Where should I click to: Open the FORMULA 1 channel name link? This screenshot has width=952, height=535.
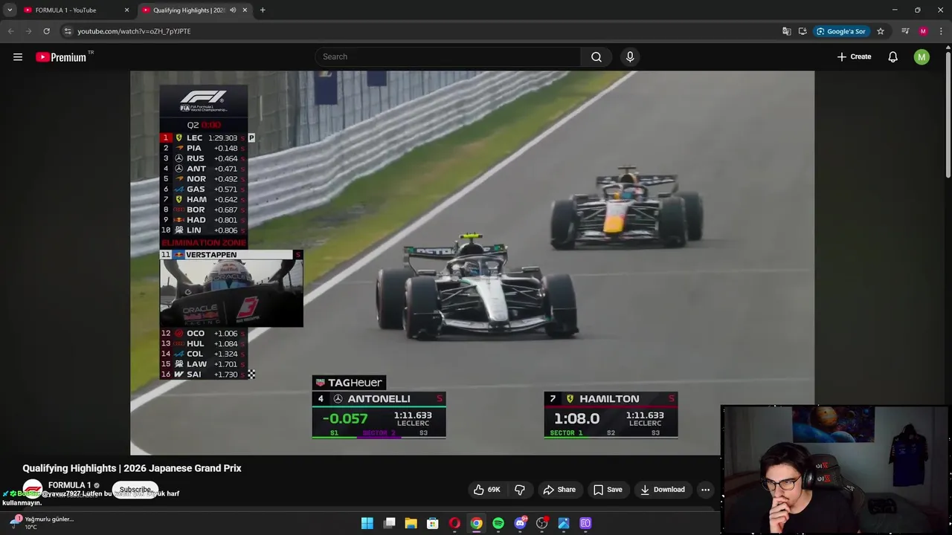click(69, 485)
